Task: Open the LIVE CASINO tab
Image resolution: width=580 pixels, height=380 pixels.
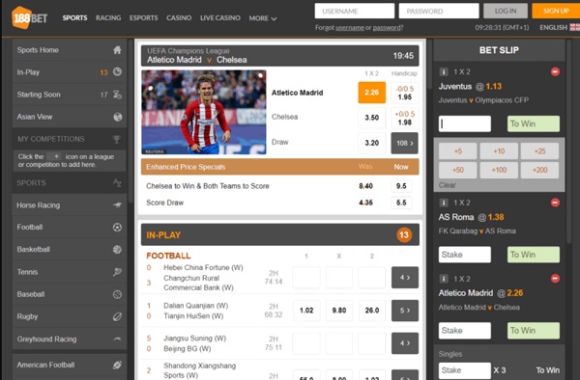Action: coord(220,17)
